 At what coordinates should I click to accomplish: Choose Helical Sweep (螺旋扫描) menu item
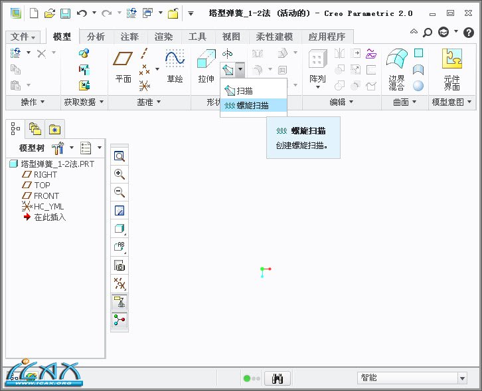point(254,105)
